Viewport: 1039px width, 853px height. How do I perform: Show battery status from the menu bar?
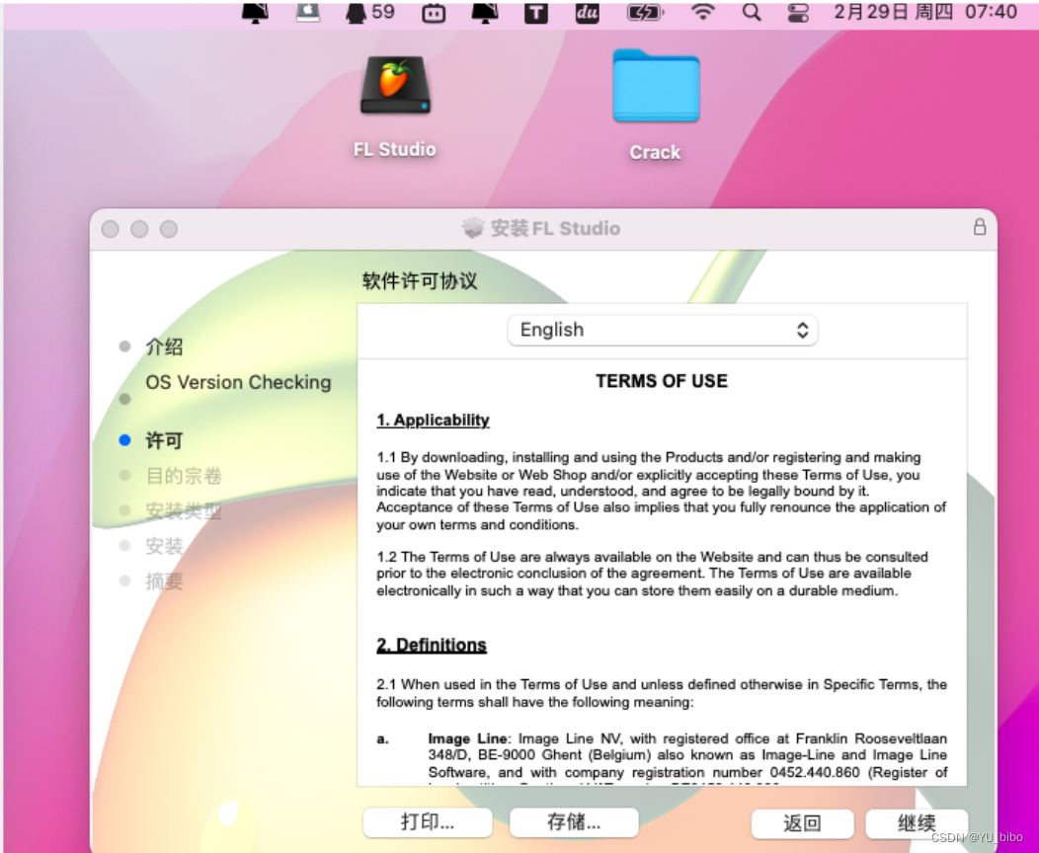pyautogui.click(x=645, y=13)
